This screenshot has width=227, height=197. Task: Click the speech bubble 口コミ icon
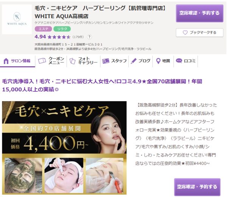pos(179,61)
